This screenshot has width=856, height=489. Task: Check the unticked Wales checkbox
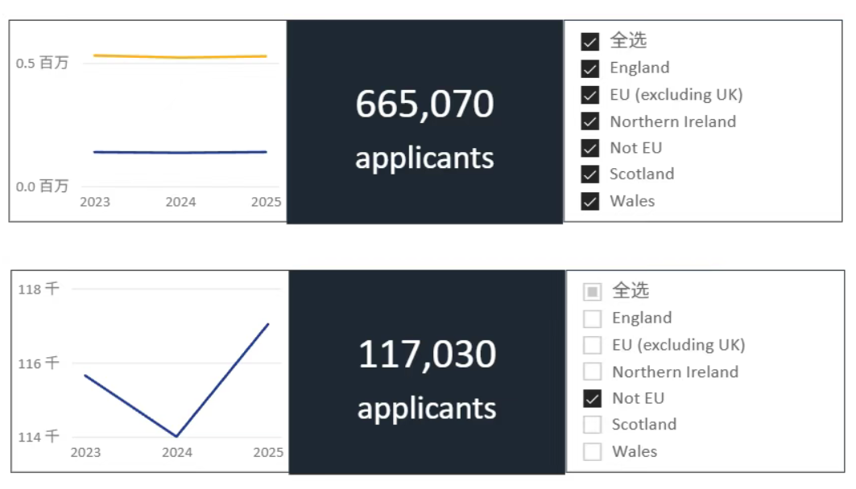pos(593,451)
